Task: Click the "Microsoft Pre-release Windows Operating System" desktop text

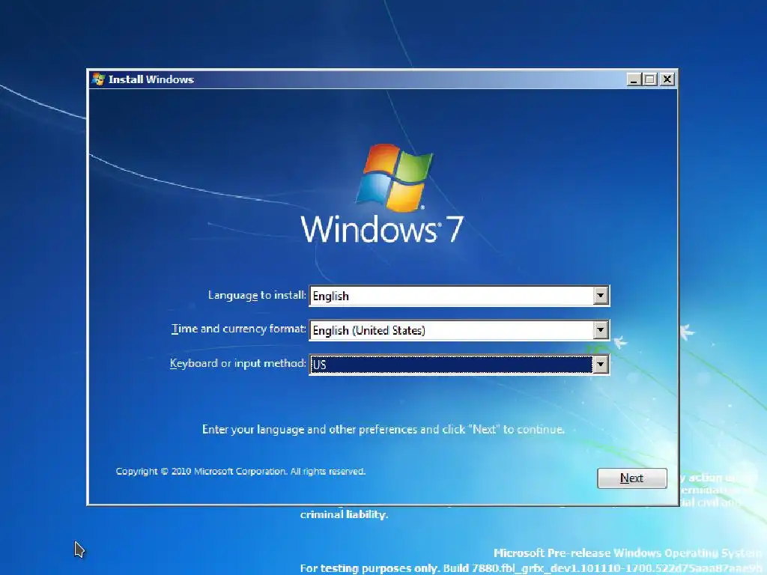Action: tap(628, 553)
